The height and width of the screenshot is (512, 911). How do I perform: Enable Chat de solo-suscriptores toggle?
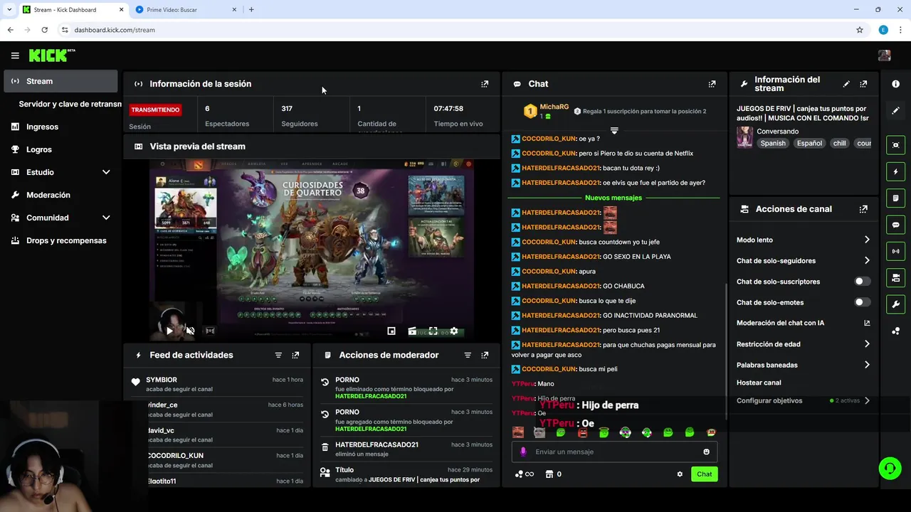862,282
